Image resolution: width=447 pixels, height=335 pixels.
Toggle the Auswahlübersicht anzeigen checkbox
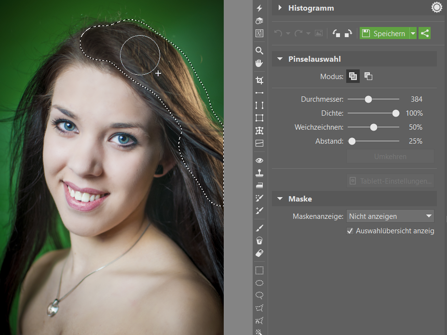(350, 231)
